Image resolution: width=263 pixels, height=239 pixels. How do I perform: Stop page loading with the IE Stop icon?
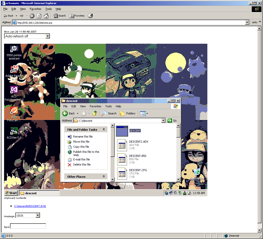click(32, 16)
